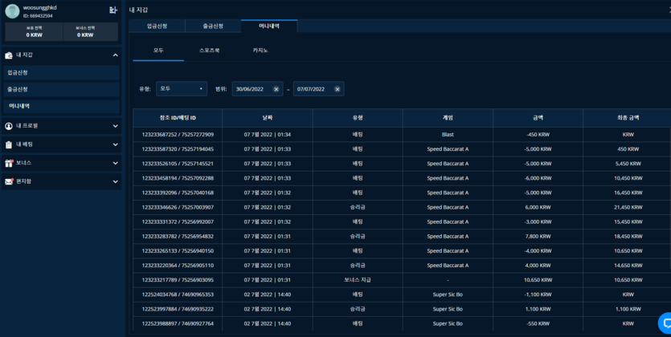
Task: Select the 카지노 category tab
Action: click(x=260, y=51)
